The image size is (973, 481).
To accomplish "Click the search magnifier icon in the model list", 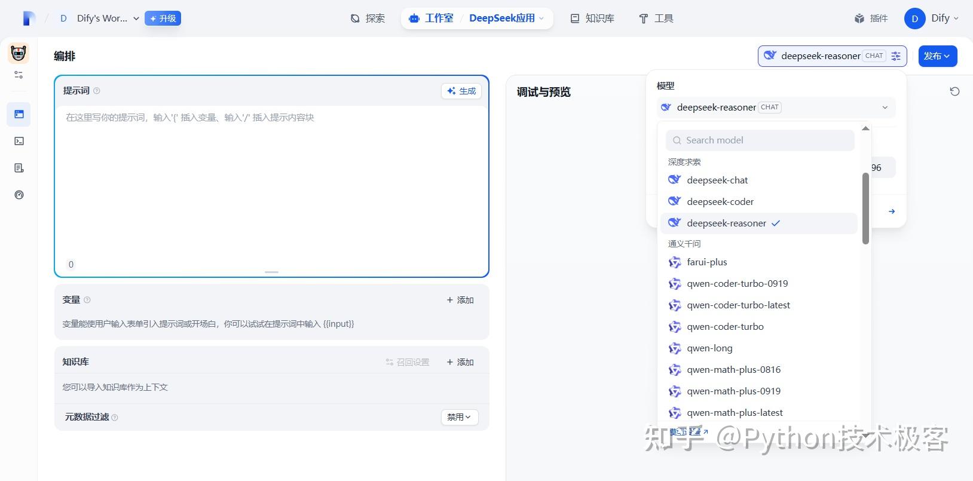I will click(677, 140).
